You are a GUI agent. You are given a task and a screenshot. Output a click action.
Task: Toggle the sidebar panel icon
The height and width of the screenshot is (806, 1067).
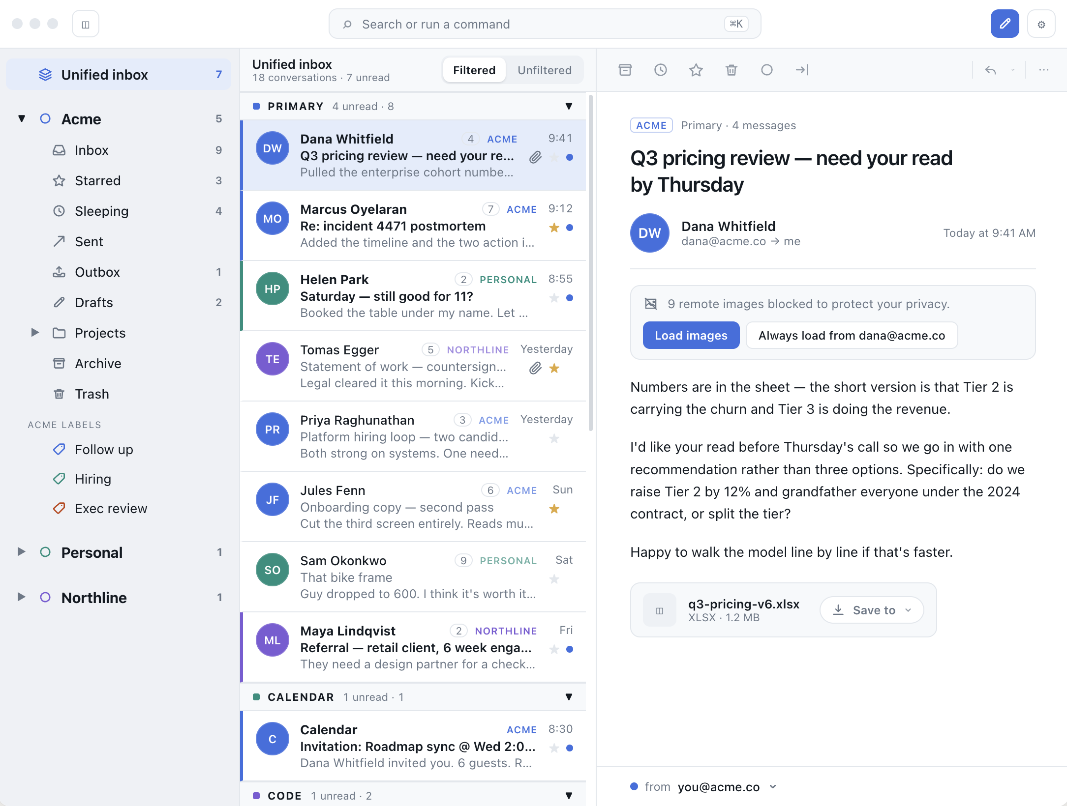[86, 24]
